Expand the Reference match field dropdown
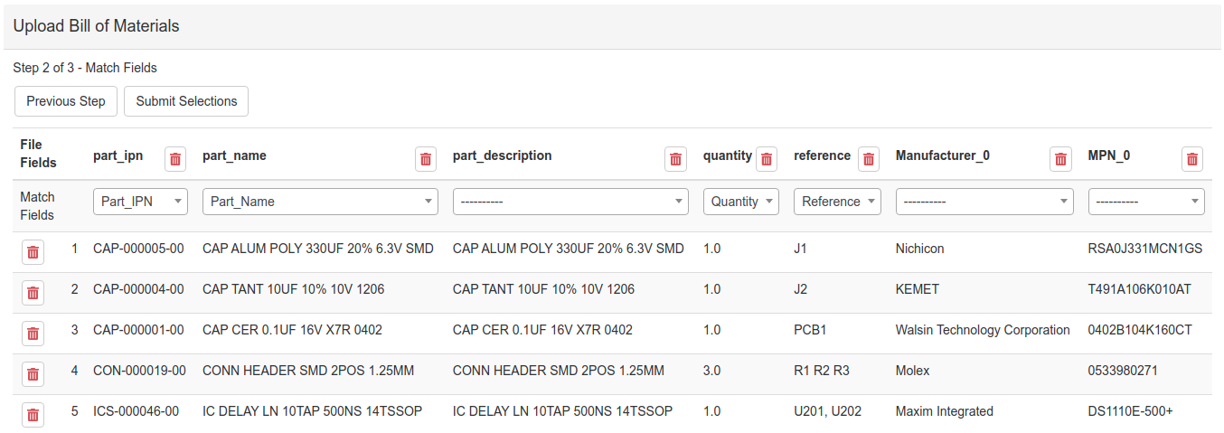1224x433 pixels. point(837,202)
